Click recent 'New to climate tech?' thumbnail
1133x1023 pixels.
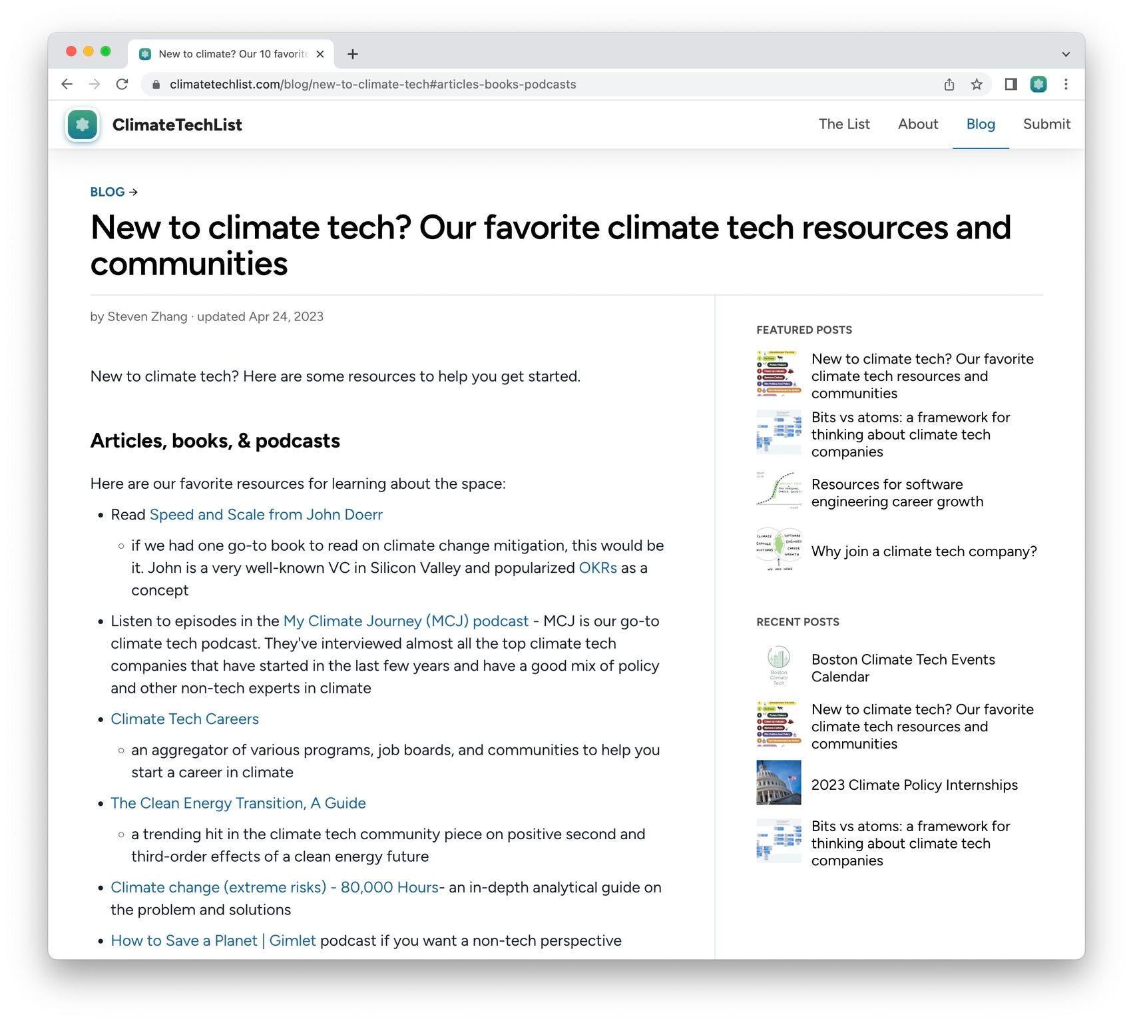click(x=779, y=724)
